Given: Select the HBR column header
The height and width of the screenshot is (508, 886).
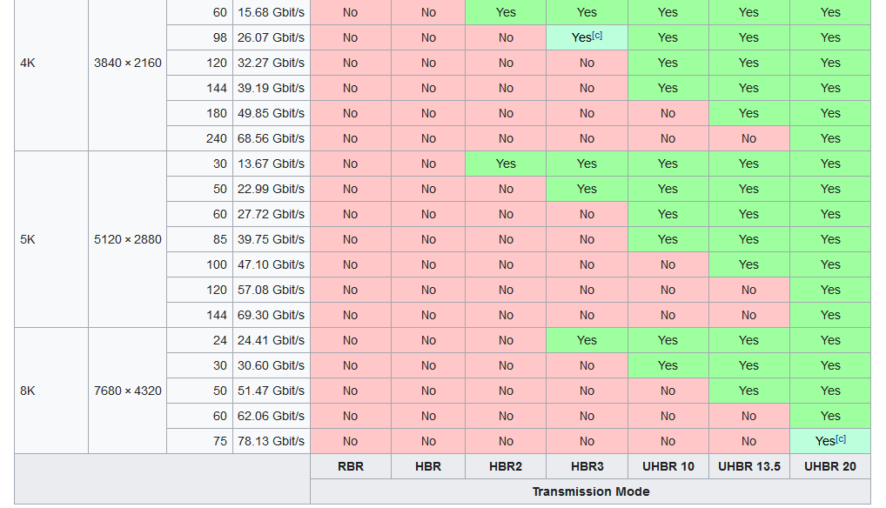Looking at the screenshot, I should pos(427,467).
